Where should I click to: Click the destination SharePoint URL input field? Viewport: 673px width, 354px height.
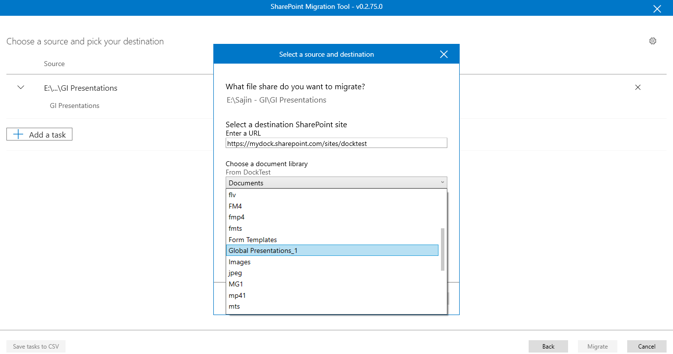pyautogui.click(x=336, y=142)
